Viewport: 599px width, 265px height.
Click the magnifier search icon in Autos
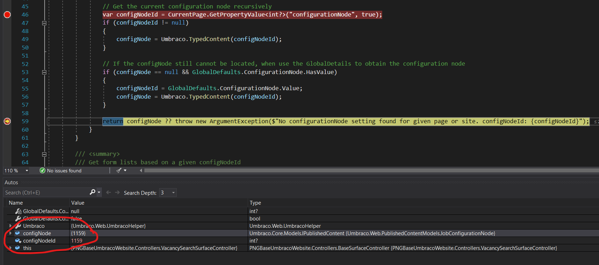click(x=92, y=192)
